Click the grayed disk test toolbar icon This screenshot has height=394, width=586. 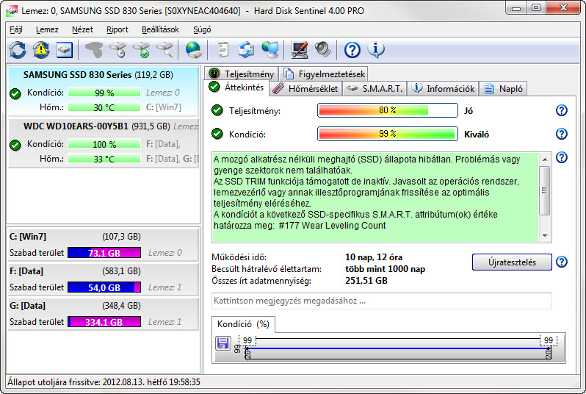[94, 50]
